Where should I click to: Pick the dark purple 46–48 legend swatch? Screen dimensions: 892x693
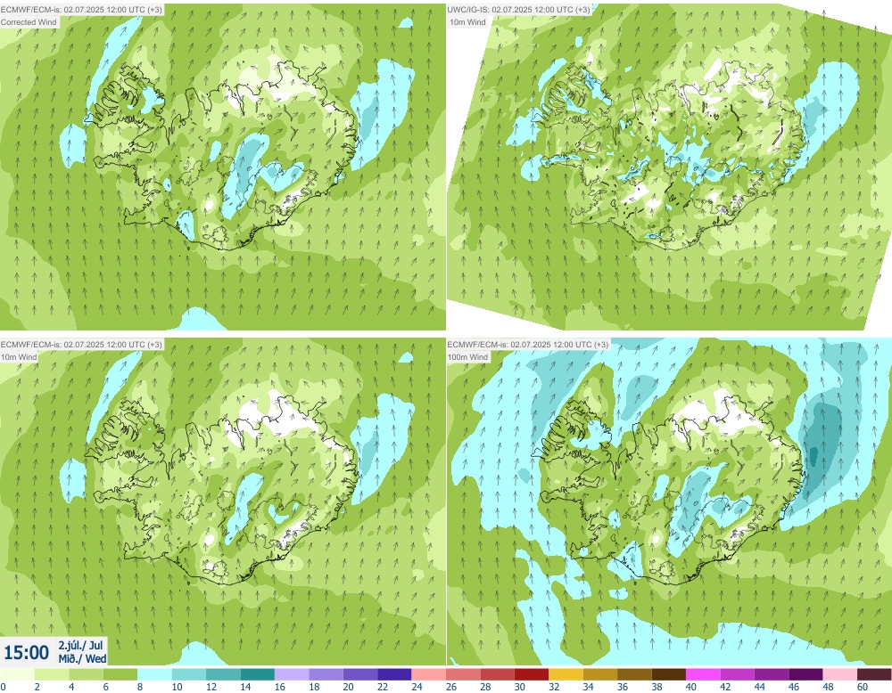point(805,674)
